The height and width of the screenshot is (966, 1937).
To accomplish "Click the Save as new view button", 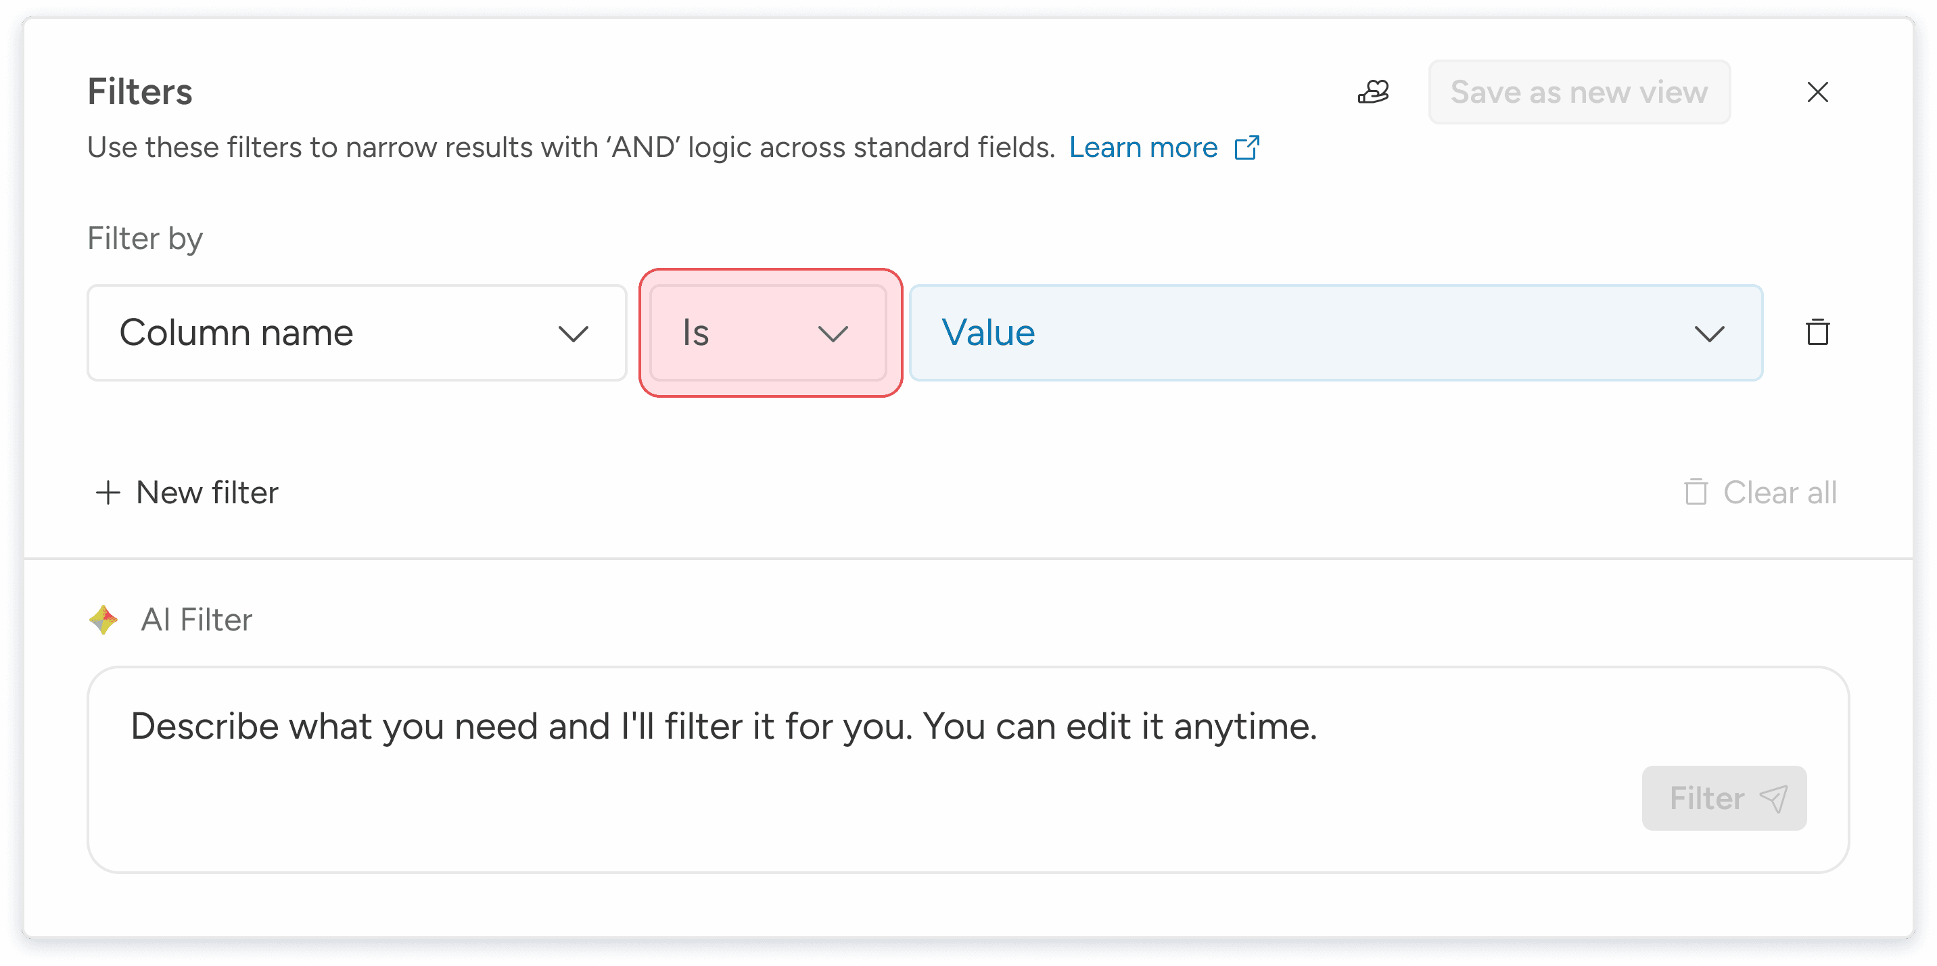I will click(x=1579, y=92).
